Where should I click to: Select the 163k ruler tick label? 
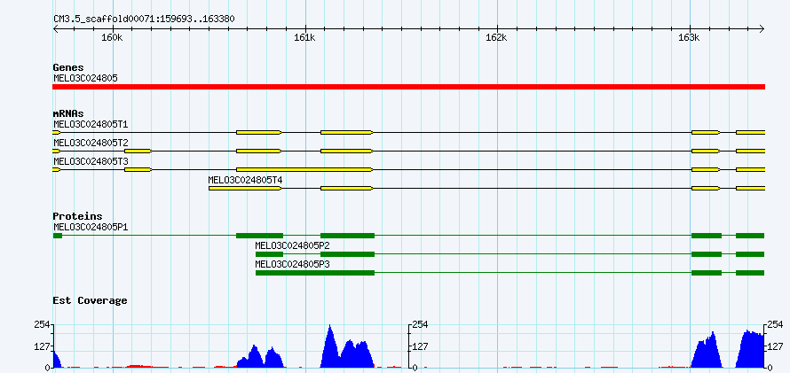pyautogui.click(x=689, y=38)
